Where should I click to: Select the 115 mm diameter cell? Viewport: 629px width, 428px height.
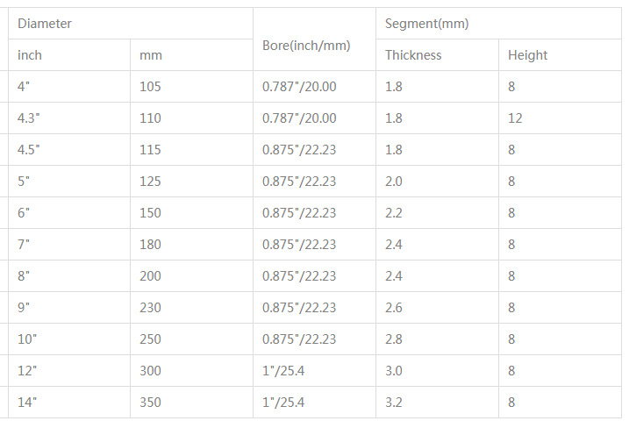pos(150,150)
